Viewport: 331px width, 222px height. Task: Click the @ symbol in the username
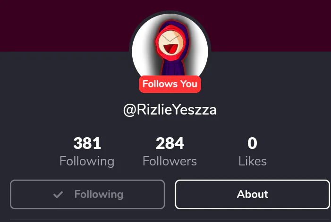click(129, 110)
